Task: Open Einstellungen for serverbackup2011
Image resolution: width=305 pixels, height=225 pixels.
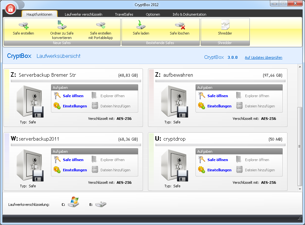Action: [x=75, y=170]
